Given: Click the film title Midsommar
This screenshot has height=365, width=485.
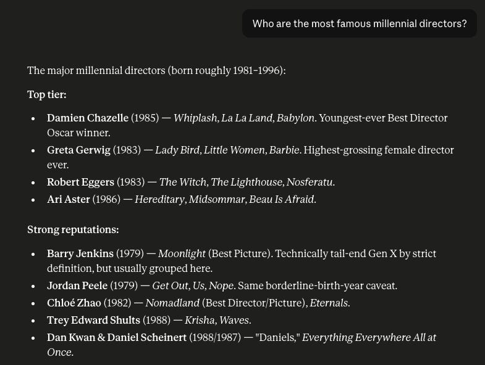Looking at the screenshot, I should tap(216, 199).
